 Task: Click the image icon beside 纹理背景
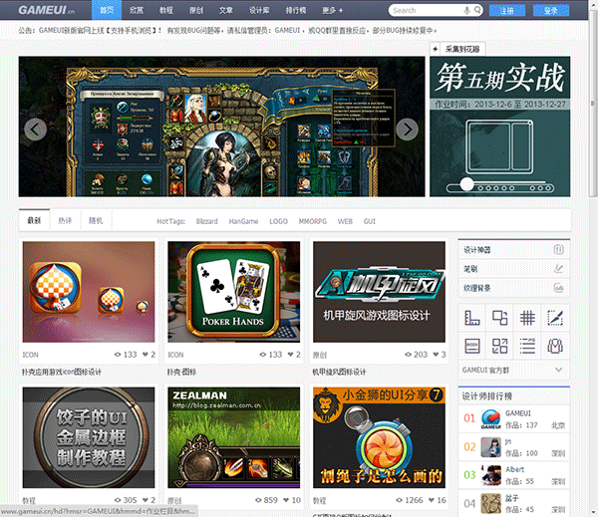tap(558, 288)
